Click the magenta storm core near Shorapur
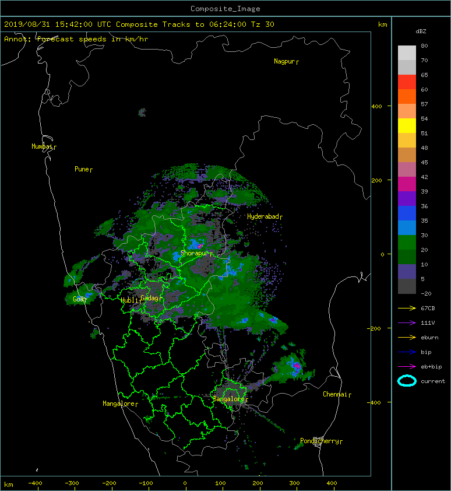451x491 pixels. [x=200, y=247]
